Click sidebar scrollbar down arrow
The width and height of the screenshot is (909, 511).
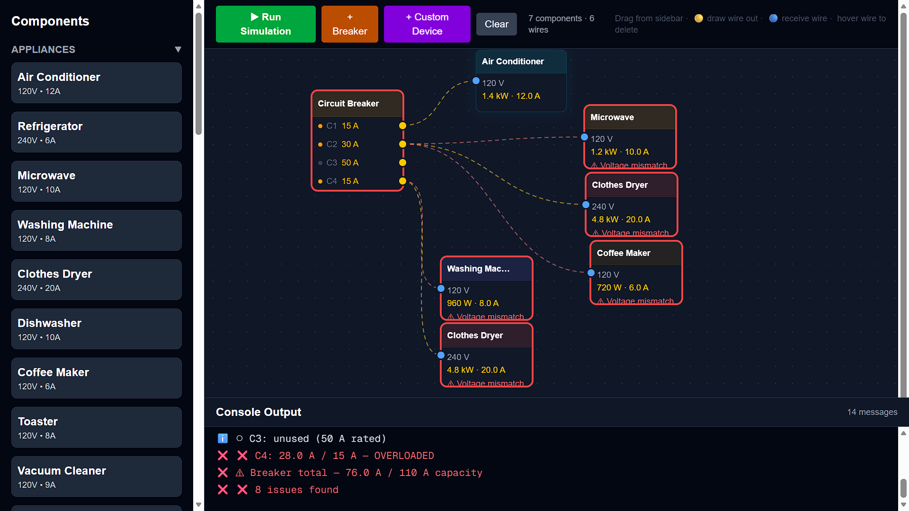199,505
